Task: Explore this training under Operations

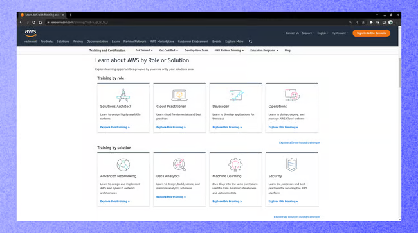Action: pyautogui.click(x=283, y=127)
